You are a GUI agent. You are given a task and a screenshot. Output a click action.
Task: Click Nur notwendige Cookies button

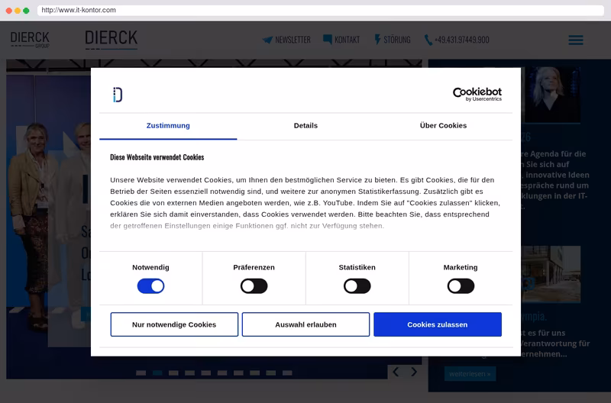point(174,324)
